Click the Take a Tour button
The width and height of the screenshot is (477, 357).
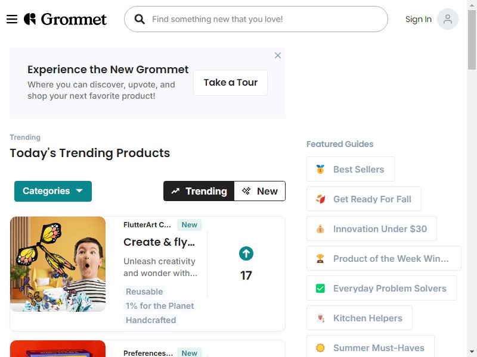[230, 83]
